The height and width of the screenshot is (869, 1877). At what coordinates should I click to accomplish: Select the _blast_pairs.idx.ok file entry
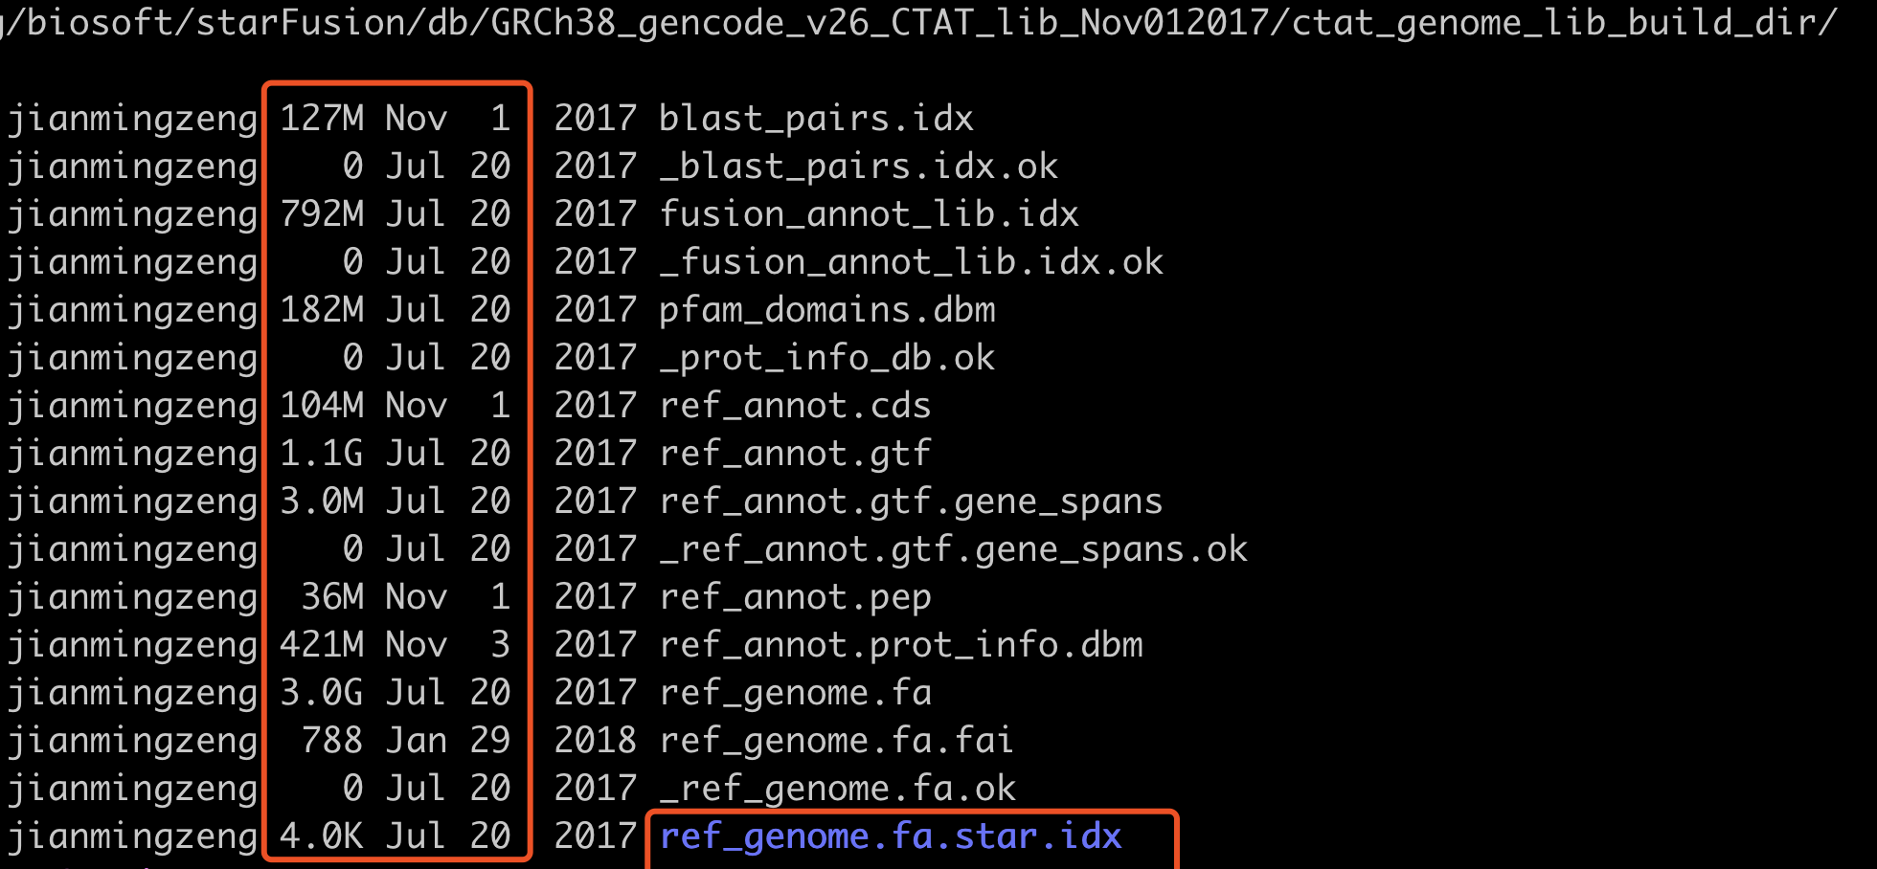(858, 167)
